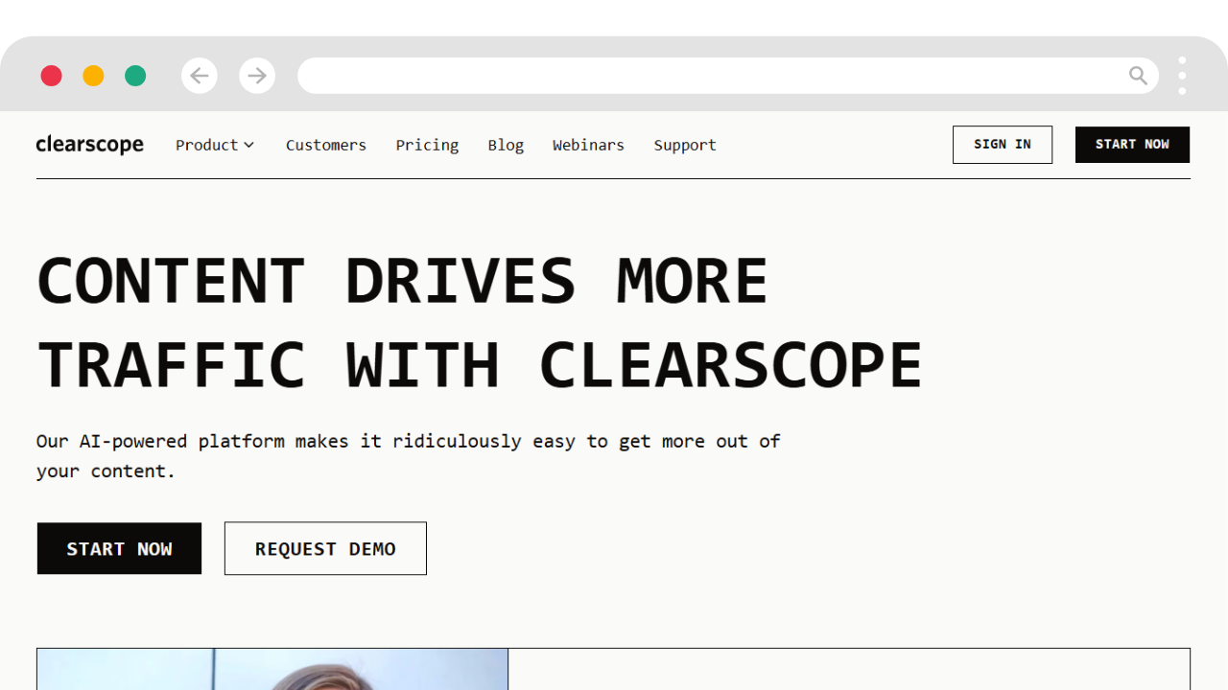Focus the browser address bar field

pyautogui.click(x=710, y=76)
